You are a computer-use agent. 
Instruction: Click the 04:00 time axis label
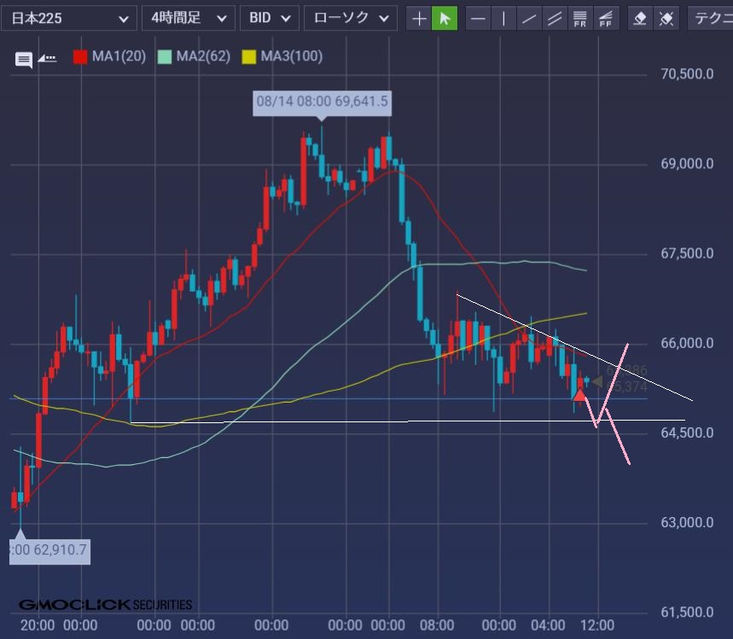click(x=548, y=625)
